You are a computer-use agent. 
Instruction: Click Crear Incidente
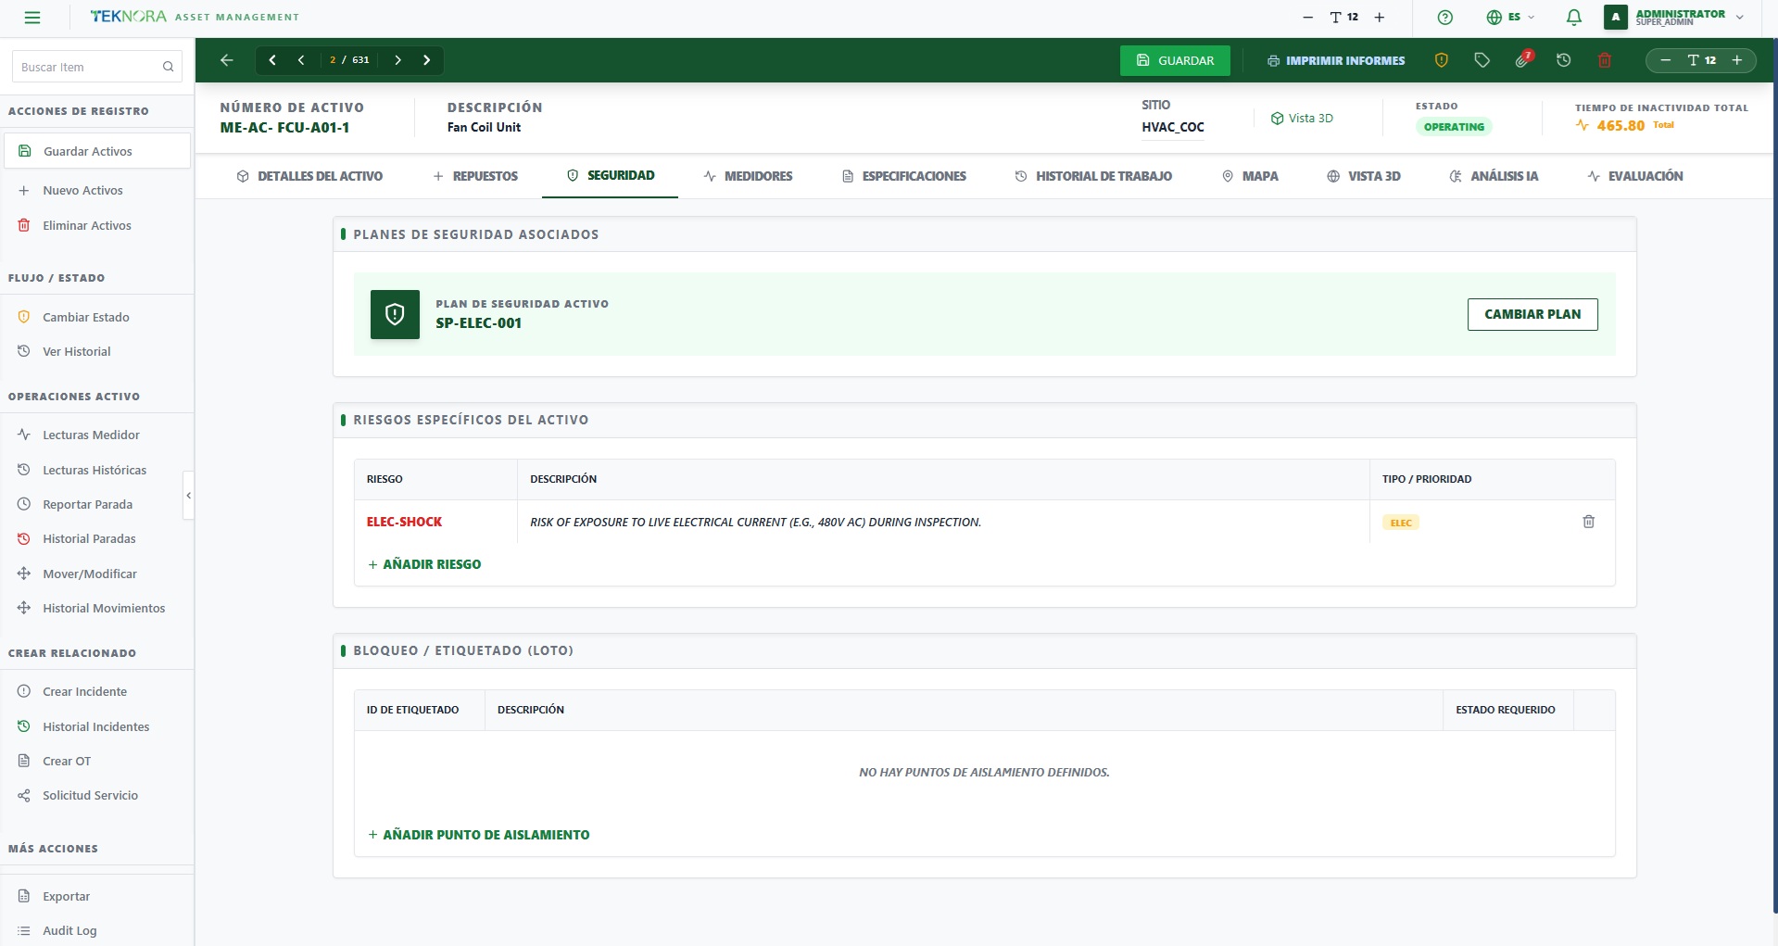[97, 691]
